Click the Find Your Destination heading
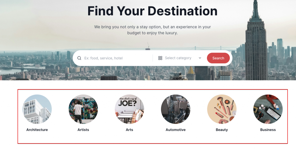The width and height of the screenshot is (296, 151). pyautogui.click(x=153, y=11)
